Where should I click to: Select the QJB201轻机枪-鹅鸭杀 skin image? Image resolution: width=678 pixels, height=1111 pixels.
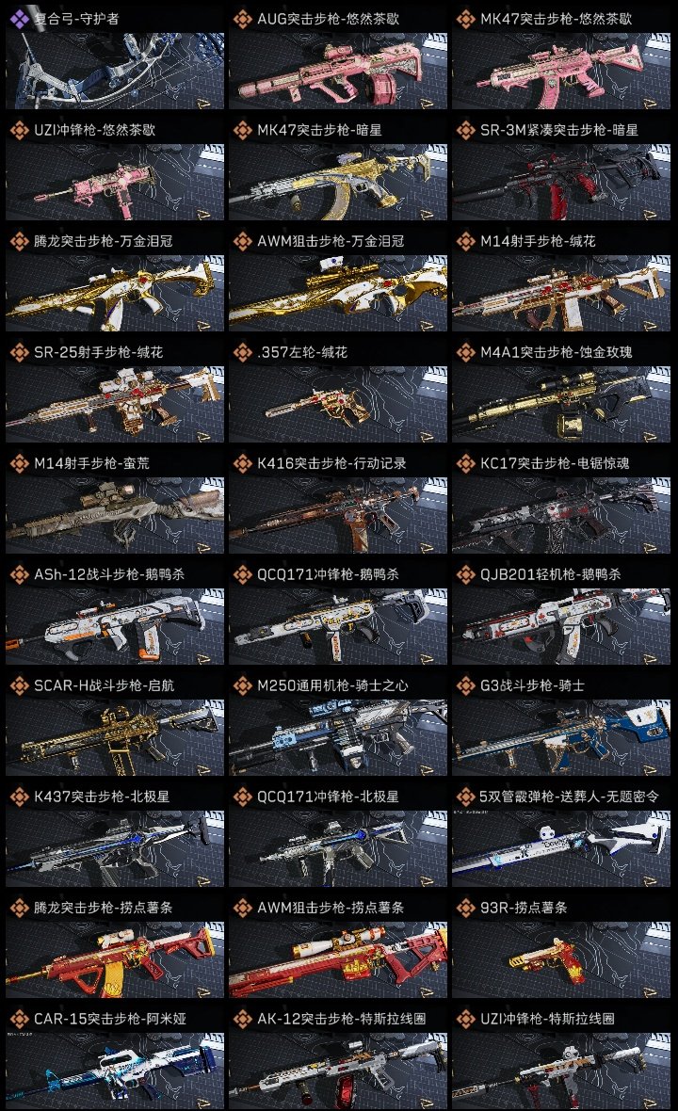[x=561, y=626]
